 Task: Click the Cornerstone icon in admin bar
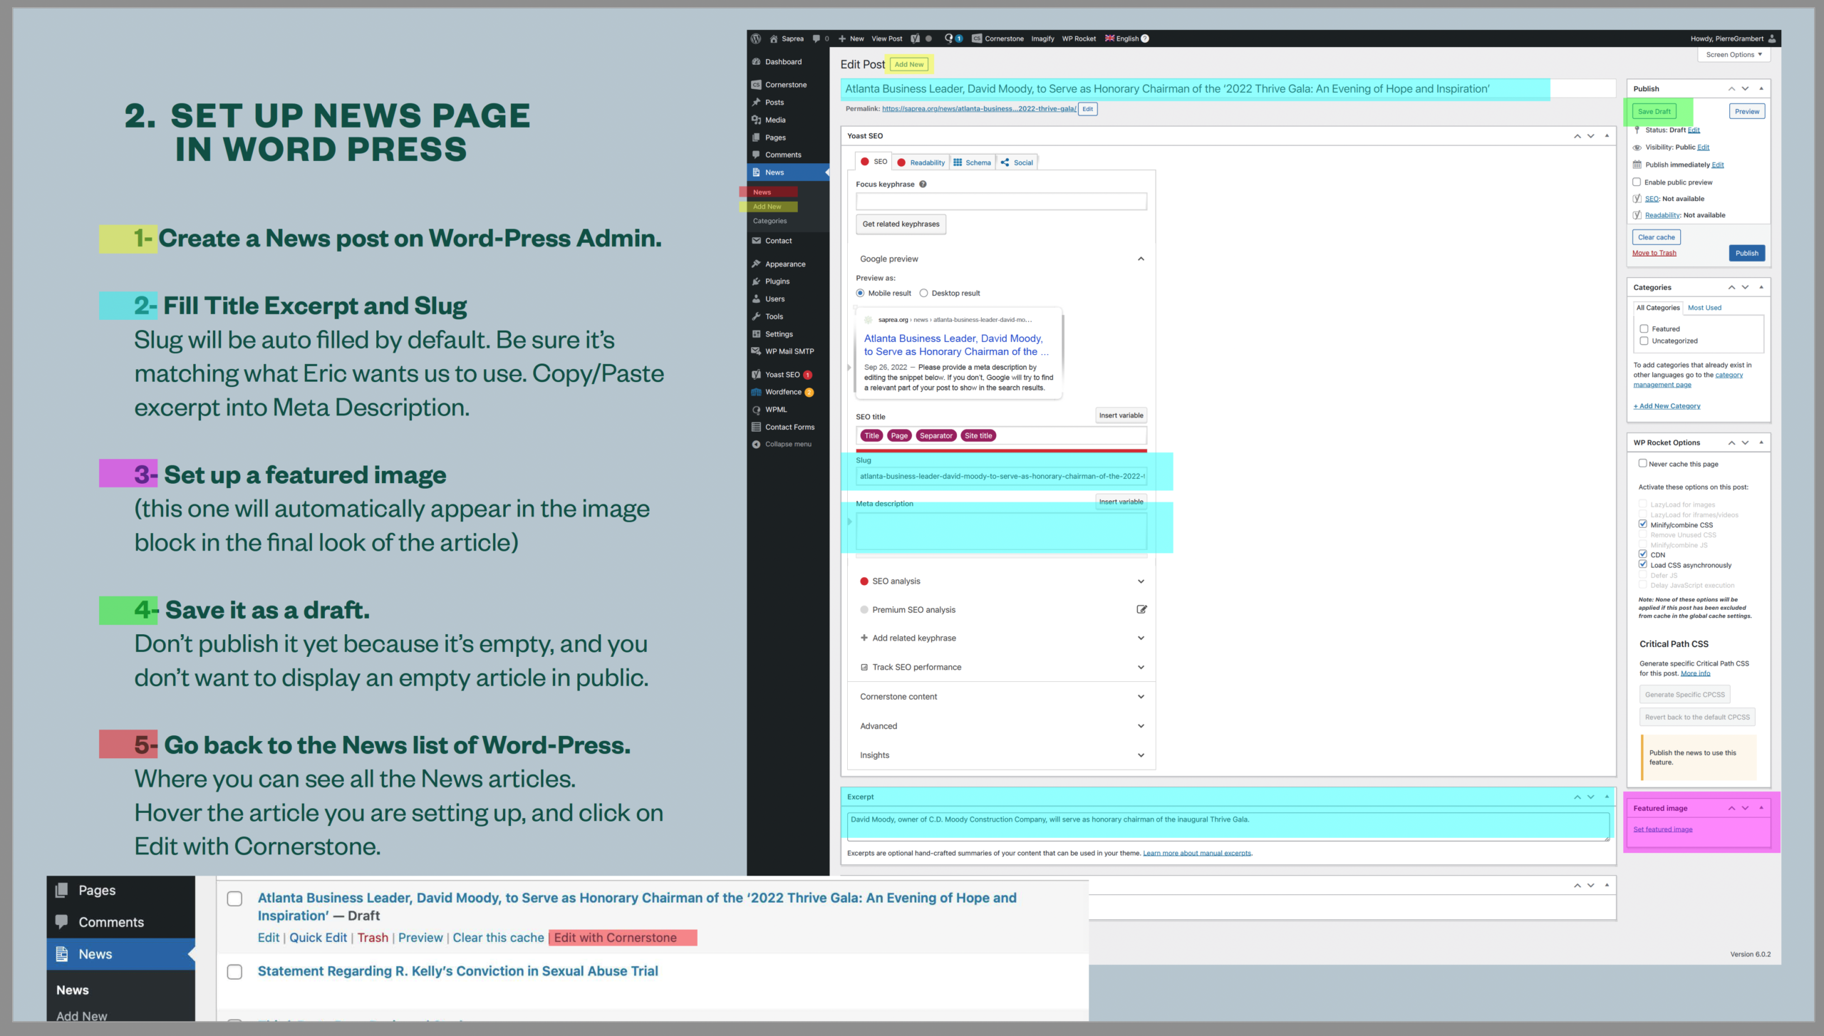(x=977, y=38)
